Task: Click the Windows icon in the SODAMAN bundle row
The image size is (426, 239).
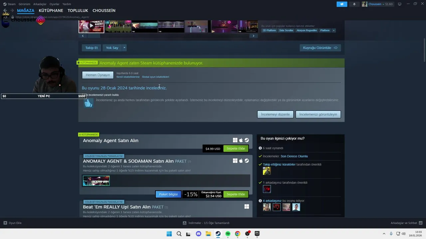Action: pyautogui.click(x=235, y=161)
